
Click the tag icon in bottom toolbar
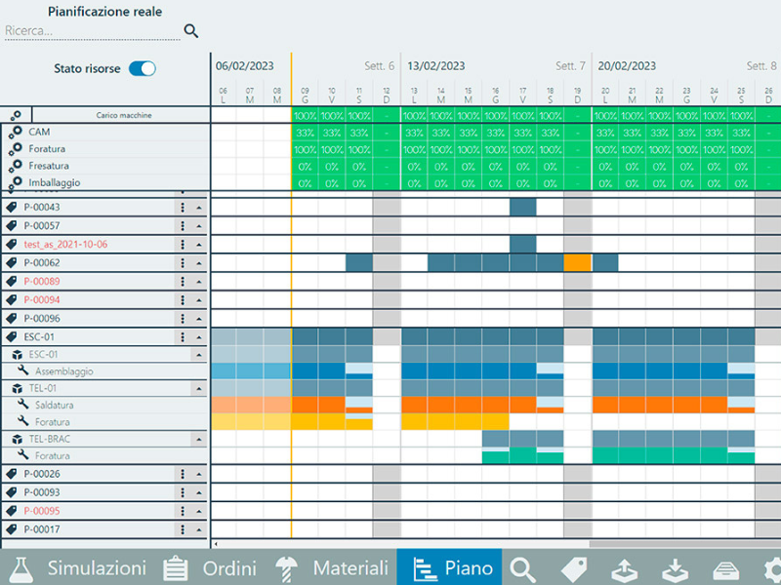574,568
